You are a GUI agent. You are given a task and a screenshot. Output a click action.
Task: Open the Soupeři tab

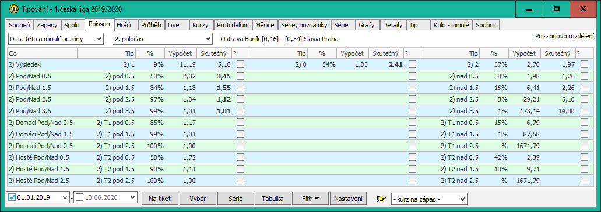point(20,25)
